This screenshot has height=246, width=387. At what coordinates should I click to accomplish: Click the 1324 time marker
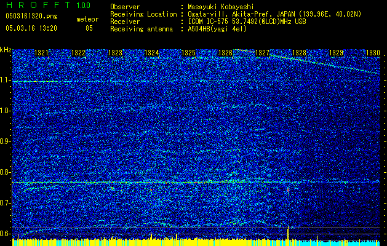pyautogui.click(x=152, y=52)
